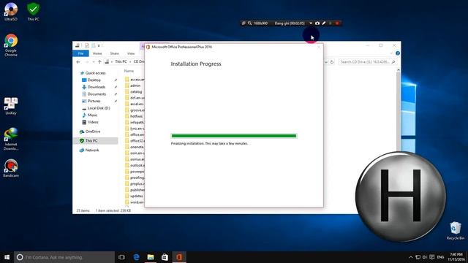Image resolution: width=468 pixels, height=263 pixels.
Task: Click the Properties icon in Quick Access Toolbar
Action: (x=86, y=45)
